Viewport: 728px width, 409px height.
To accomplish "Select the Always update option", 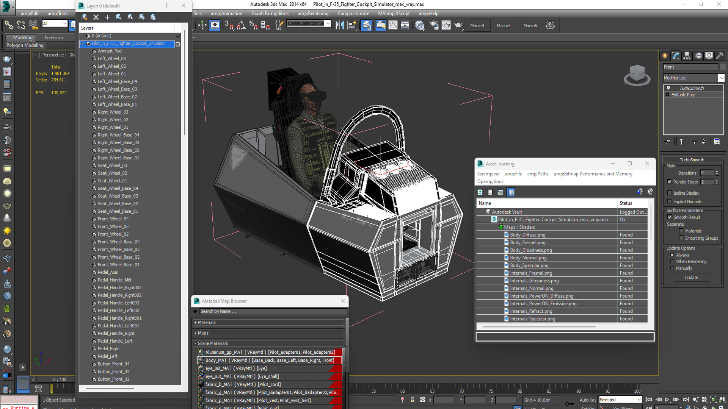I will tap(672, 255).
